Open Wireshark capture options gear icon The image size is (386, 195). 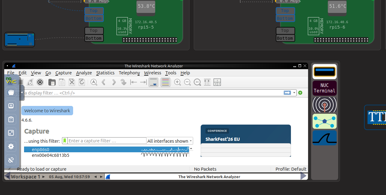40,82
